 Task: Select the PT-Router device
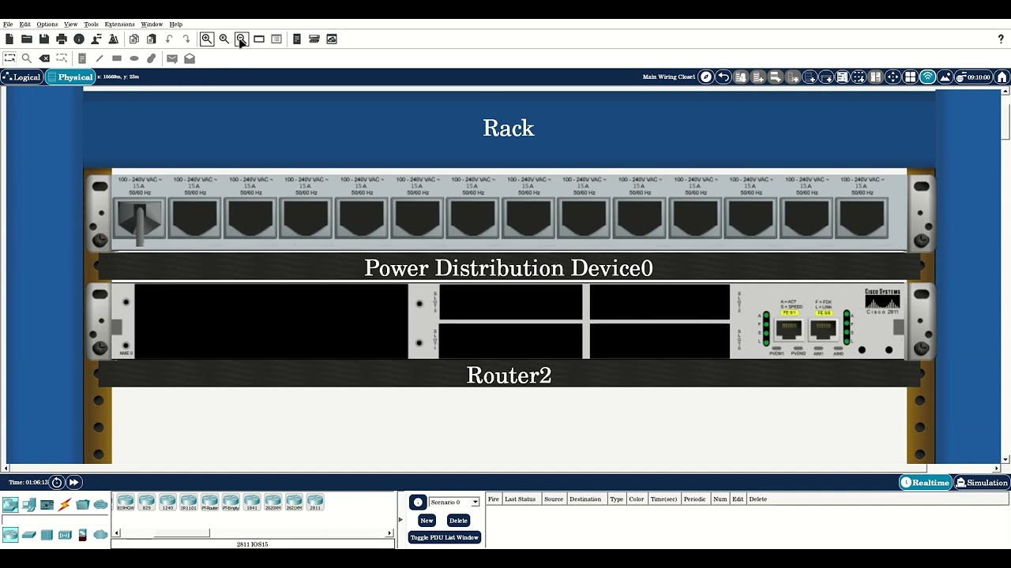pyautogui.click(x=209, y=503)
